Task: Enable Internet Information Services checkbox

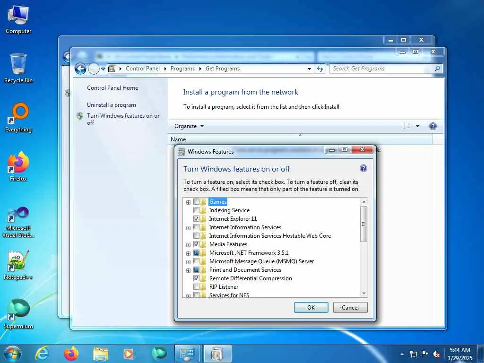Action: coord(196,227)
